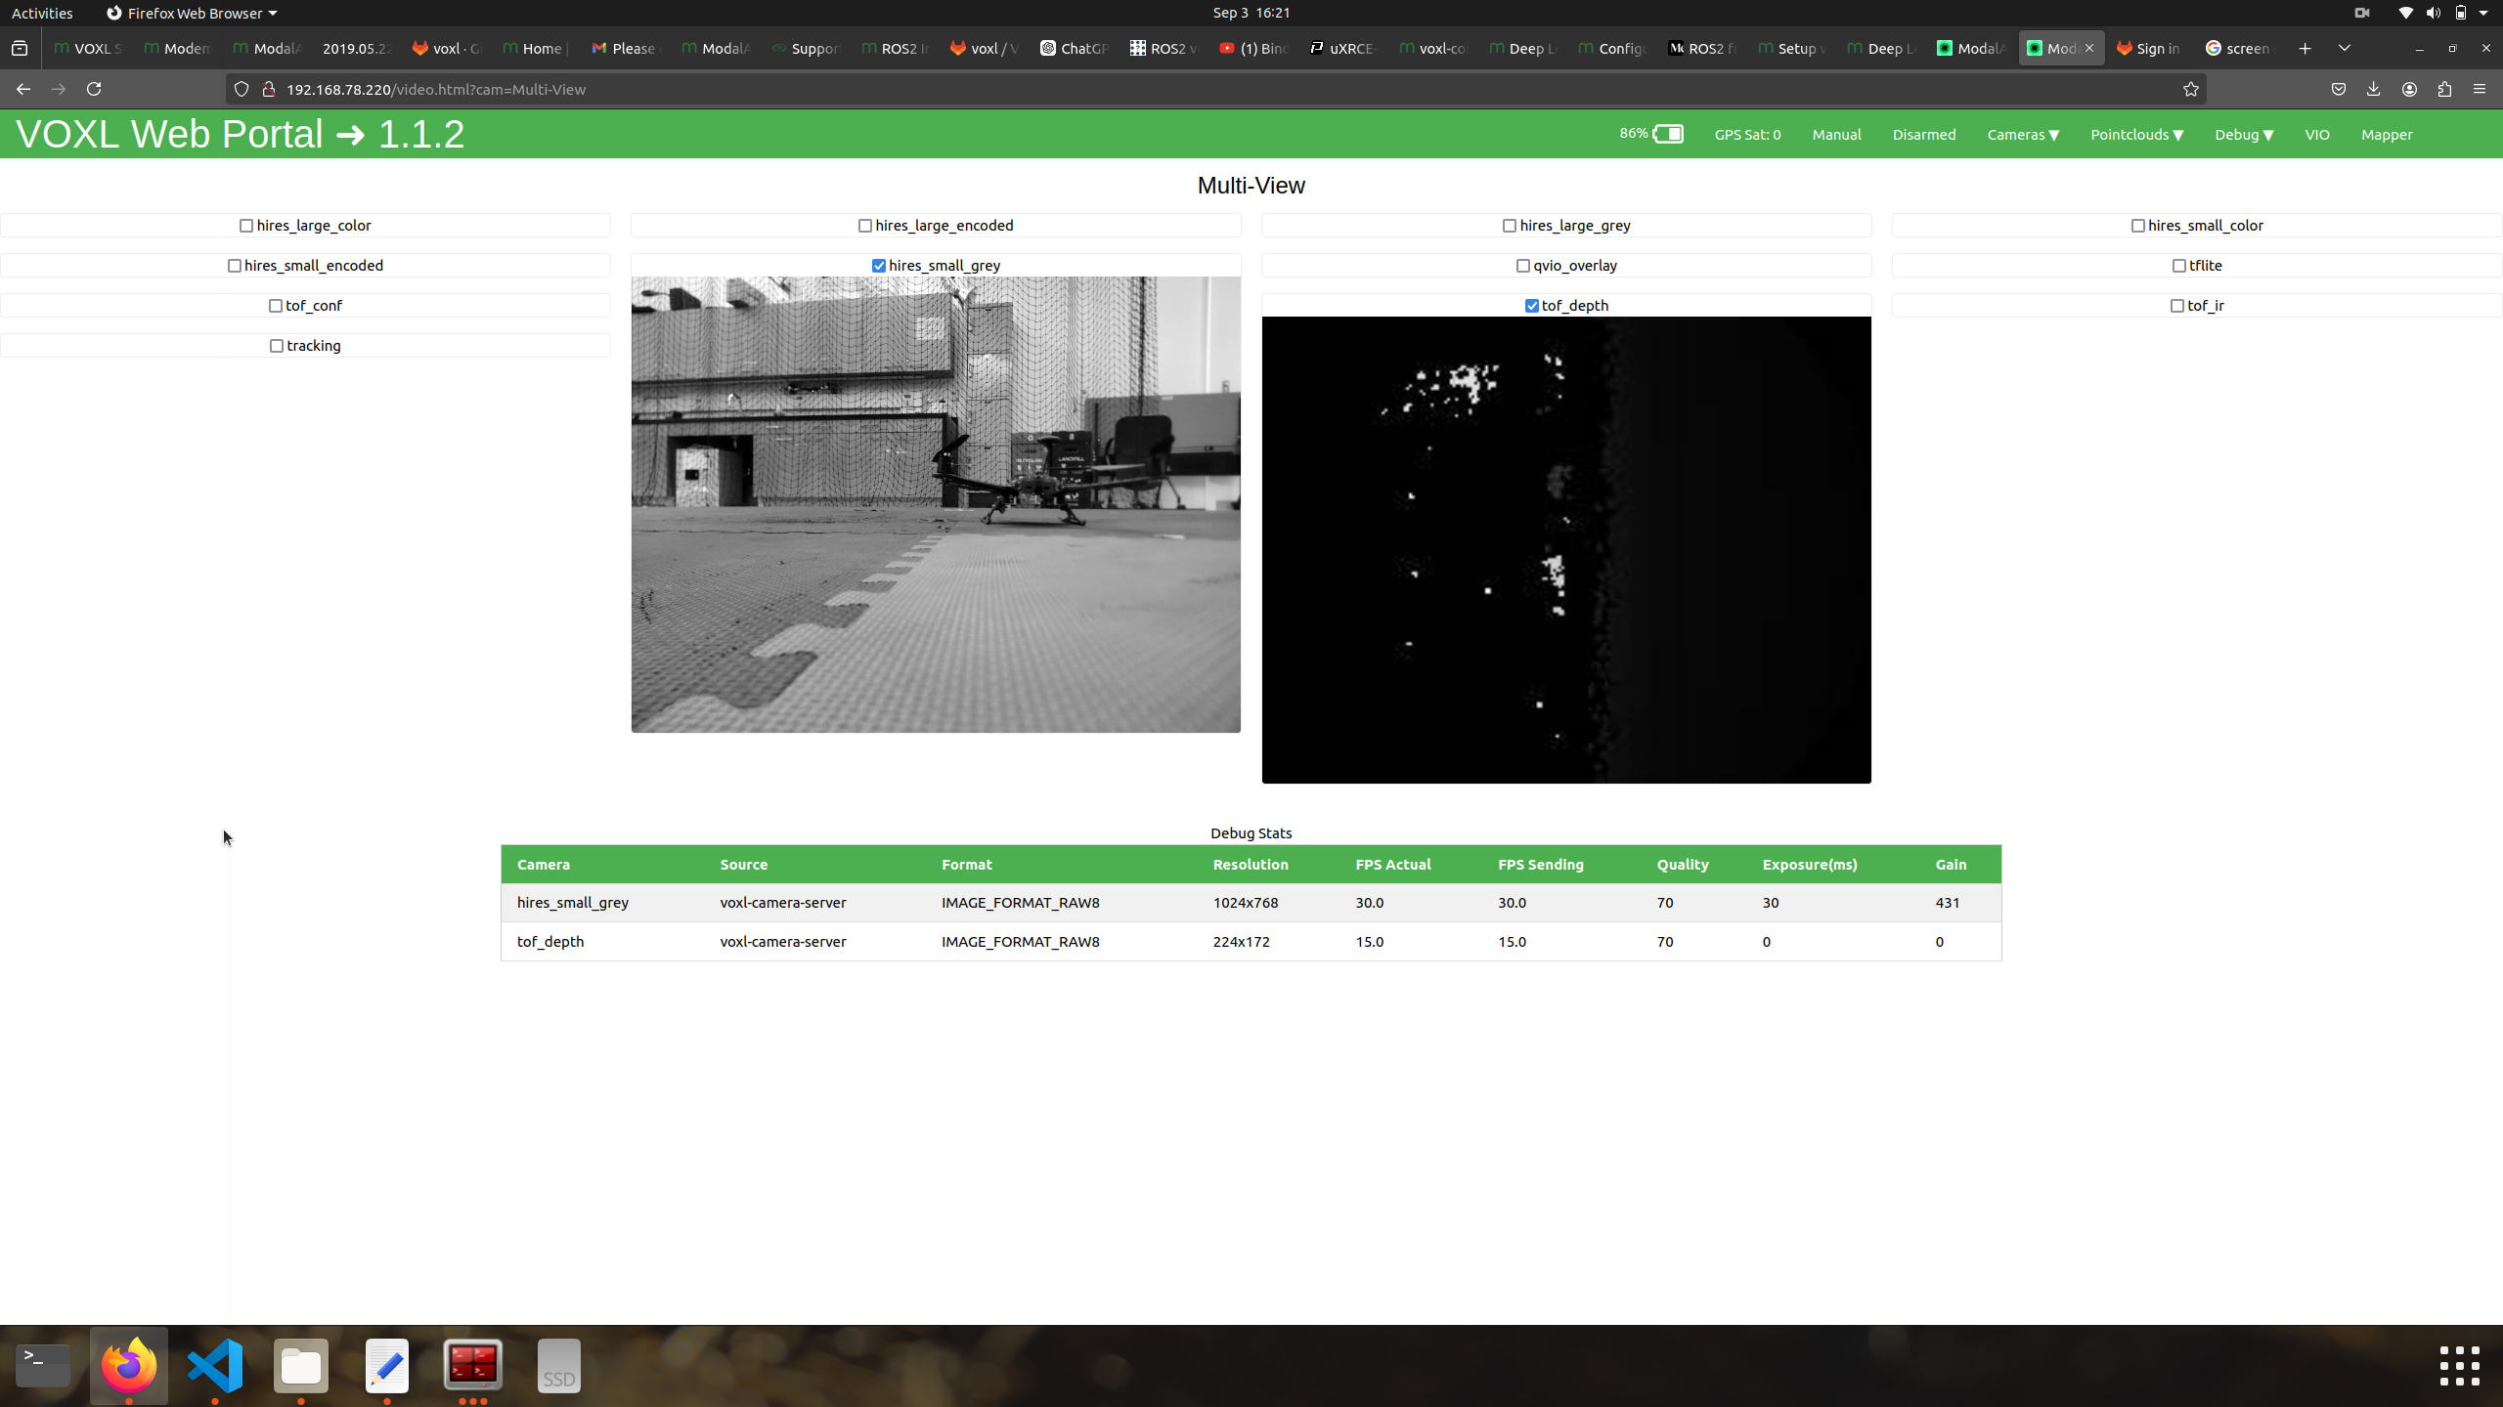This screenshot has height=1407, width=2503.
Task: Uncheck tof_depth checkbox
Action: [x=1532, y=306]
